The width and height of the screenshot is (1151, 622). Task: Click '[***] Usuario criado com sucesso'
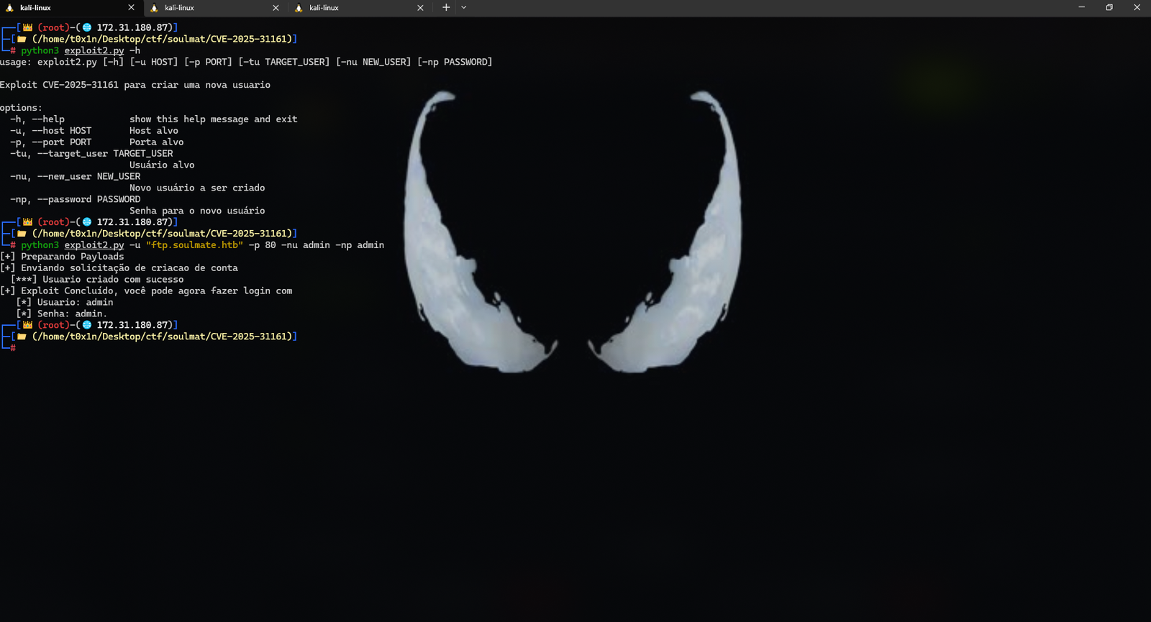coord(97,280)
